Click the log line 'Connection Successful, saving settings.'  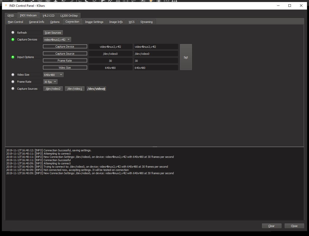click(49, 150)
